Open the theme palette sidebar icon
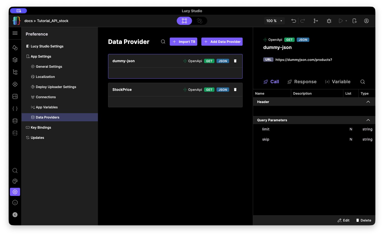 click(x=15, y=181)
